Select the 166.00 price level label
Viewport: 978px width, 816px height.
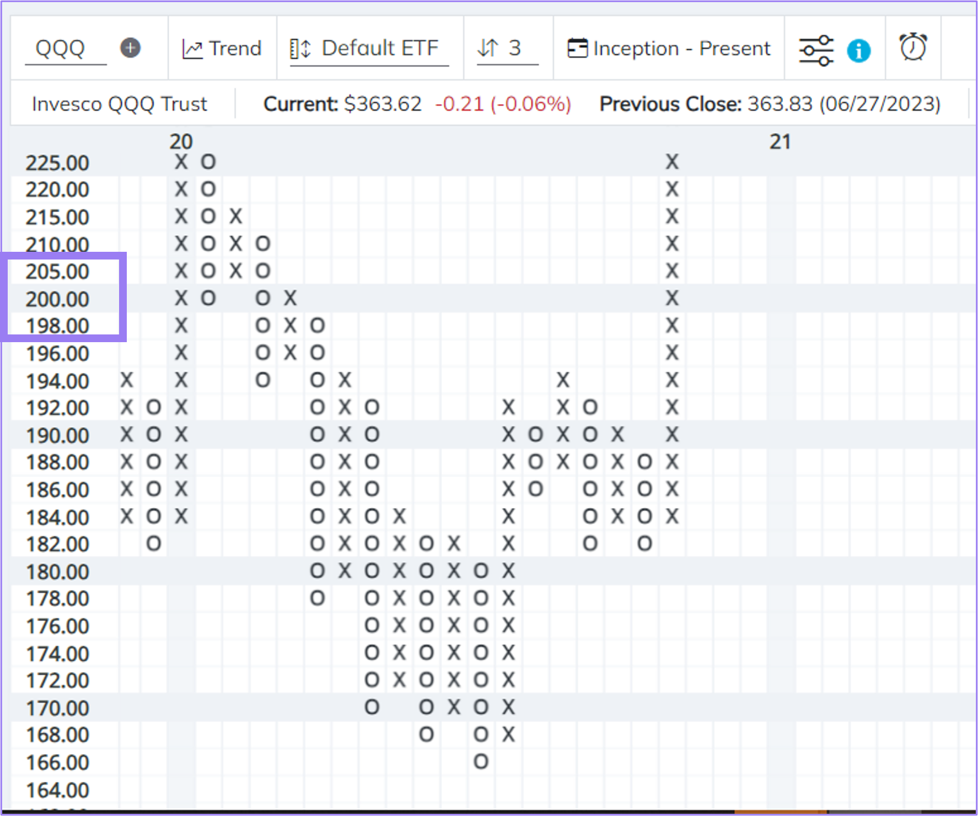click(x=57, y=763)
